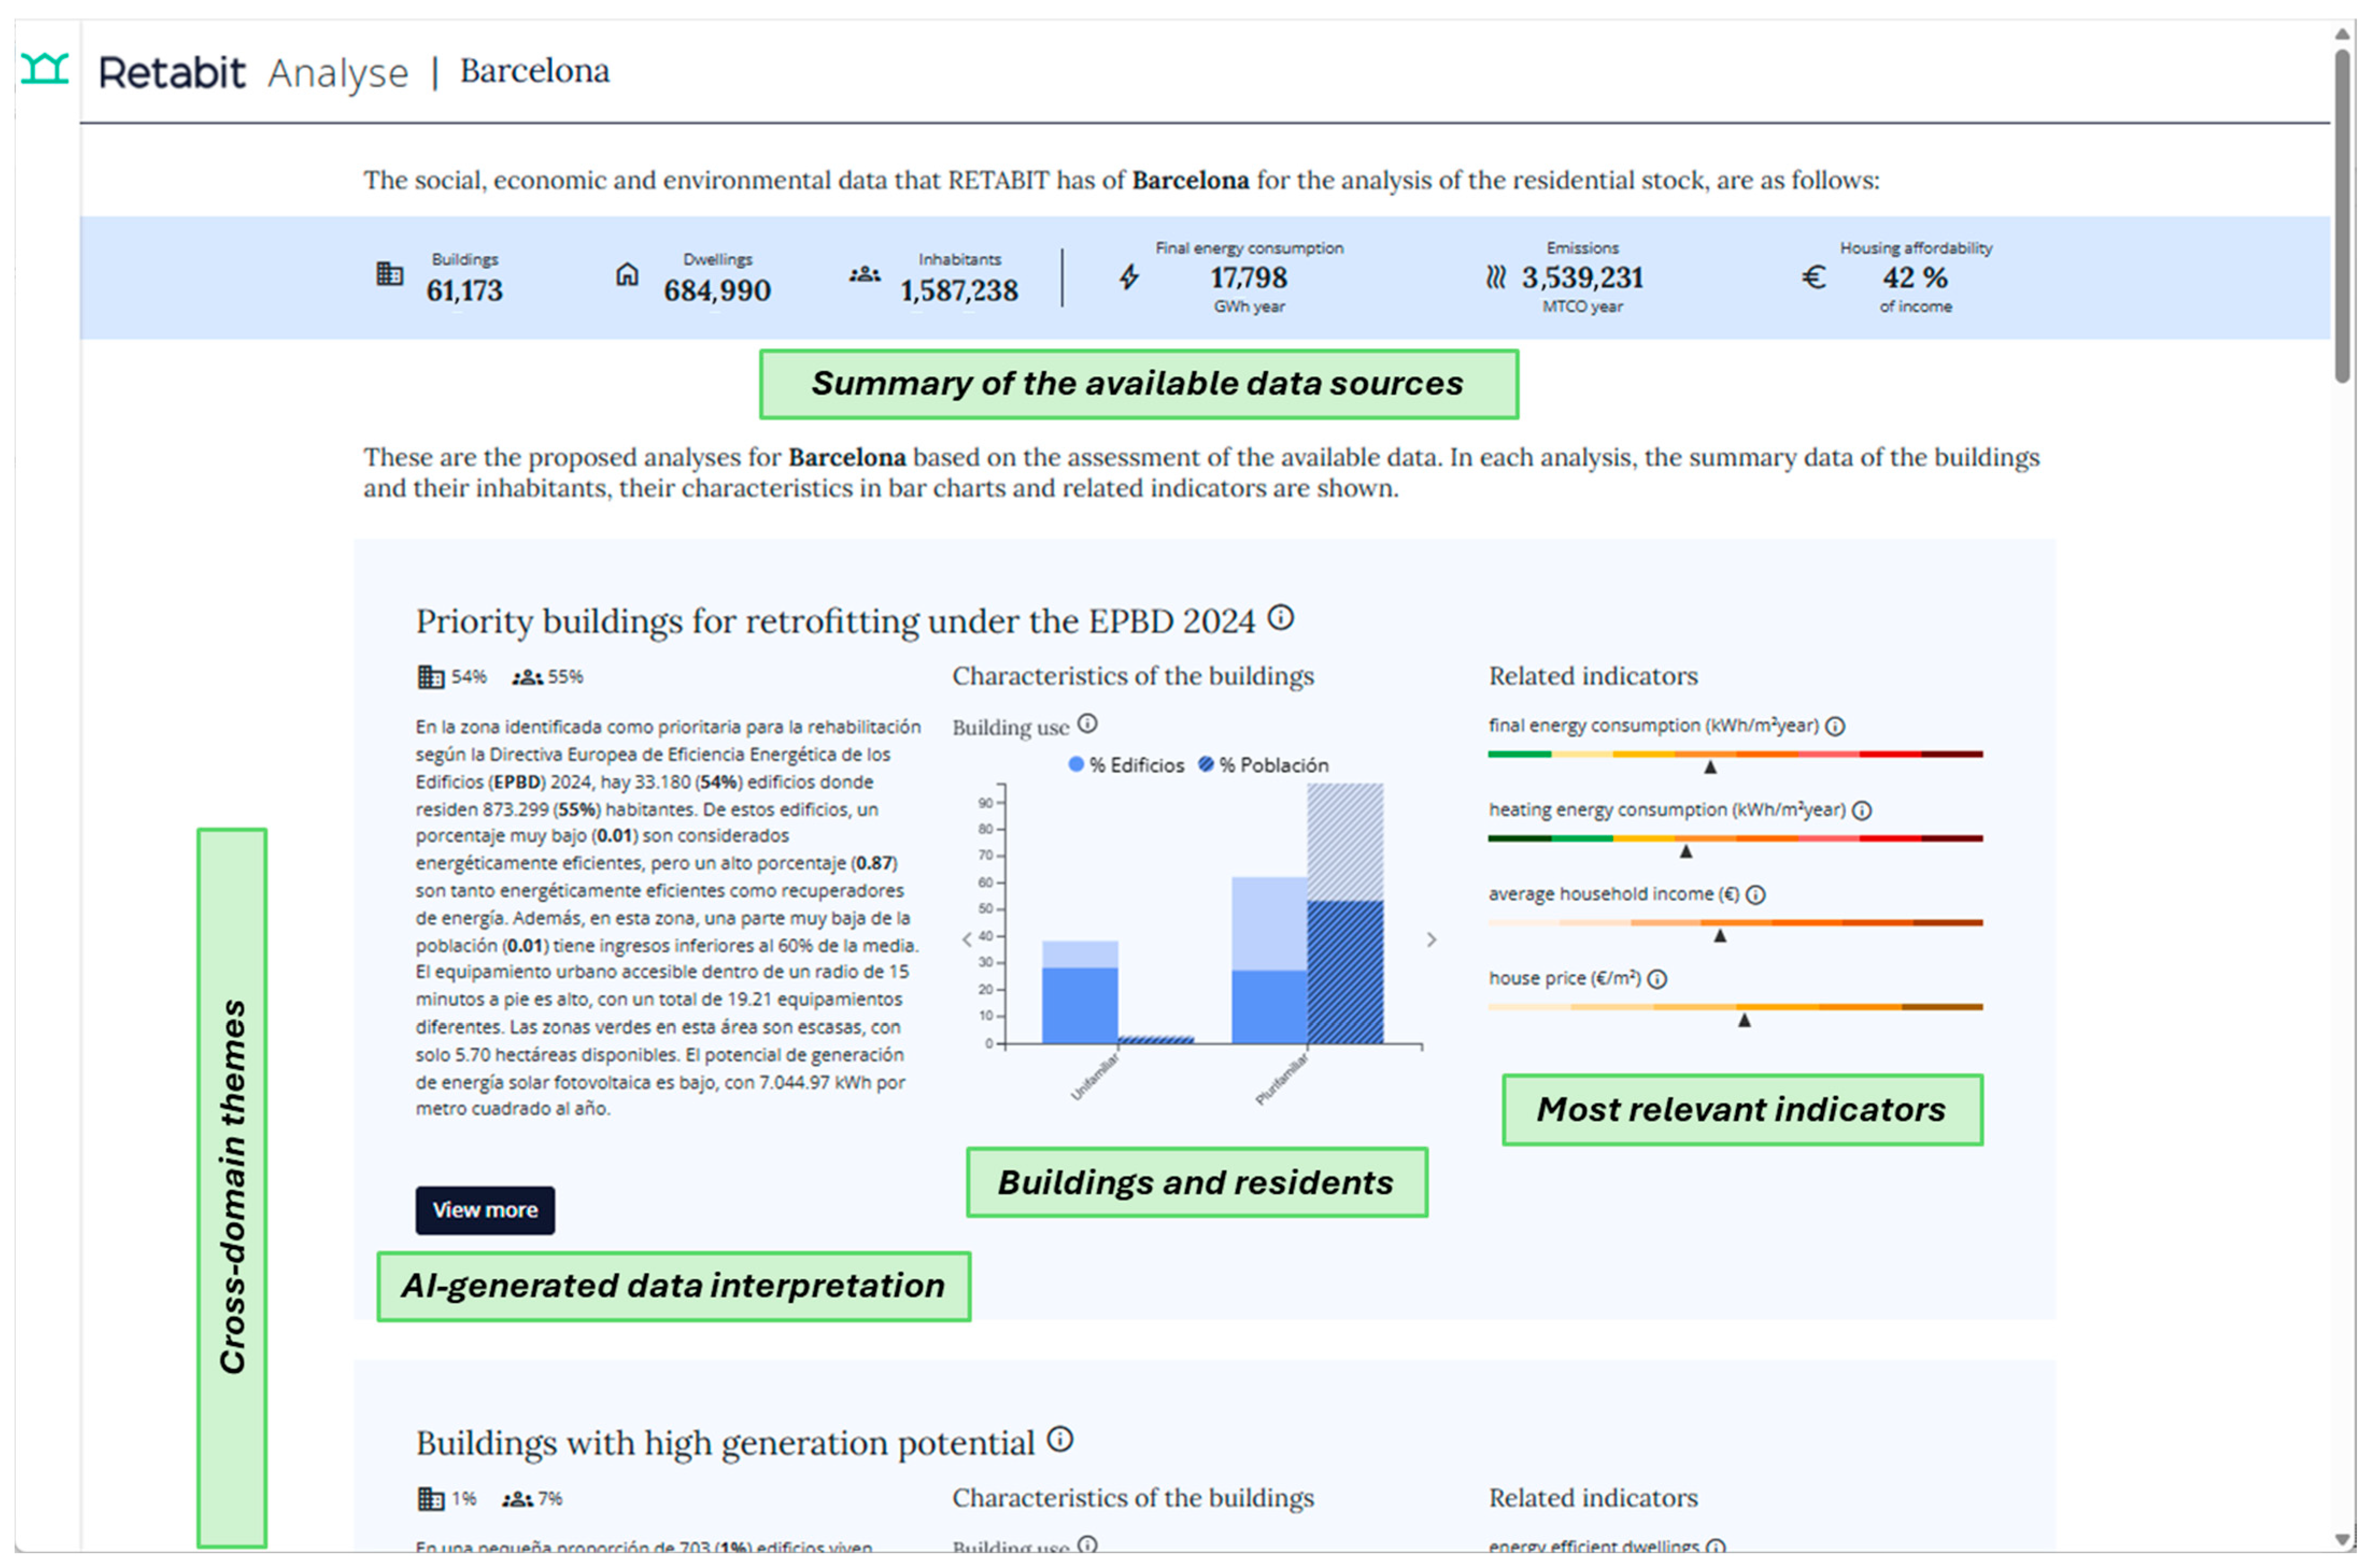Click the energy consumption lightning icon
Screen dimensions: 2369x1568
click(1129, 277)
